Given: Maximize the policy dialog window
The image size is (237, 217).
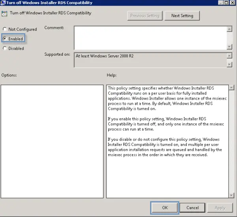Looking at the screenshot, I should tap(226, 3).
